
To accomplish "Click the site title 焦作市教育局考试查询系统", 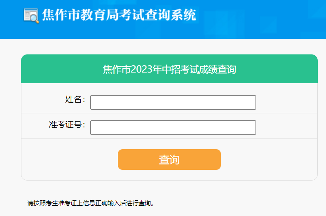I will (x=119, y=15).
